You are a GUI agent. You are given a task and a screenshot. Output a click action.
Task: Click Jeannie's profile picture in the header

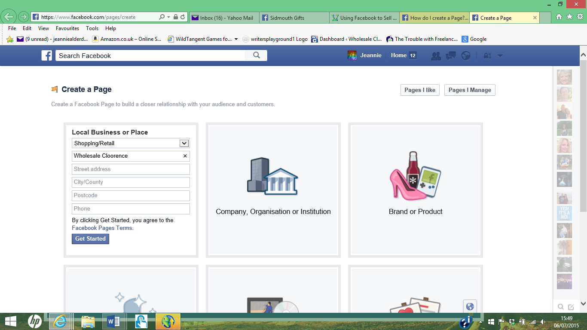pyautogui.click(x=352, y=55)
